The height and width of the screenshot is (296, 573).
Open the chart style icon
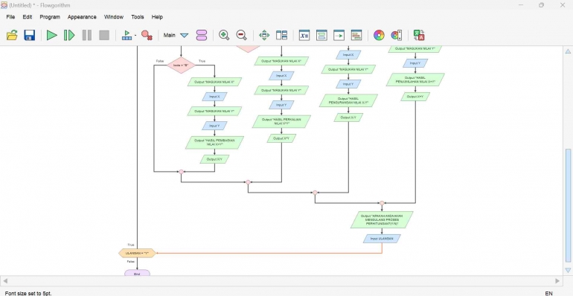click(x=397, y=35)
